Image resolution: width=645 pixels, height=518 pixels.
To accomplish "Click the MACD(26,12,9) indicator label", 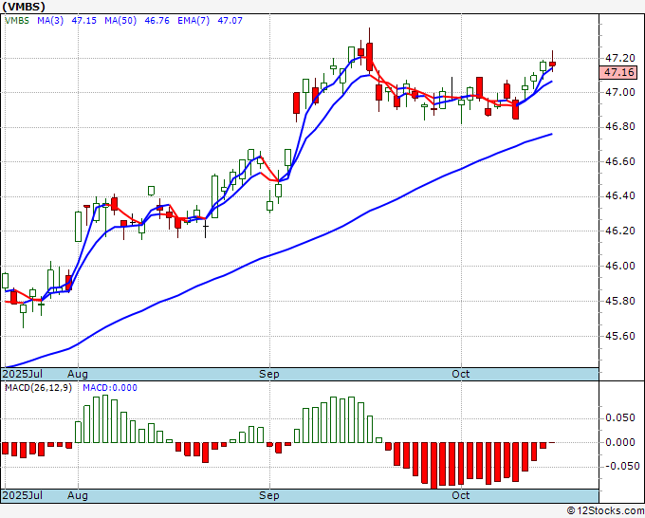I will click(38, 388).
